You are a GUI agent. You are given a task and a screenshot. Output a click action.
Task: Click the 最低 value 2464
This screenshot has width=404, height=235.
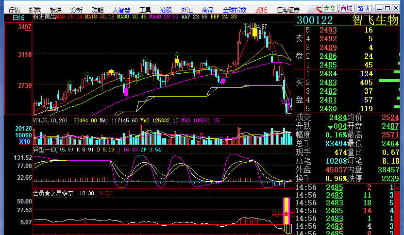[390, 144]
